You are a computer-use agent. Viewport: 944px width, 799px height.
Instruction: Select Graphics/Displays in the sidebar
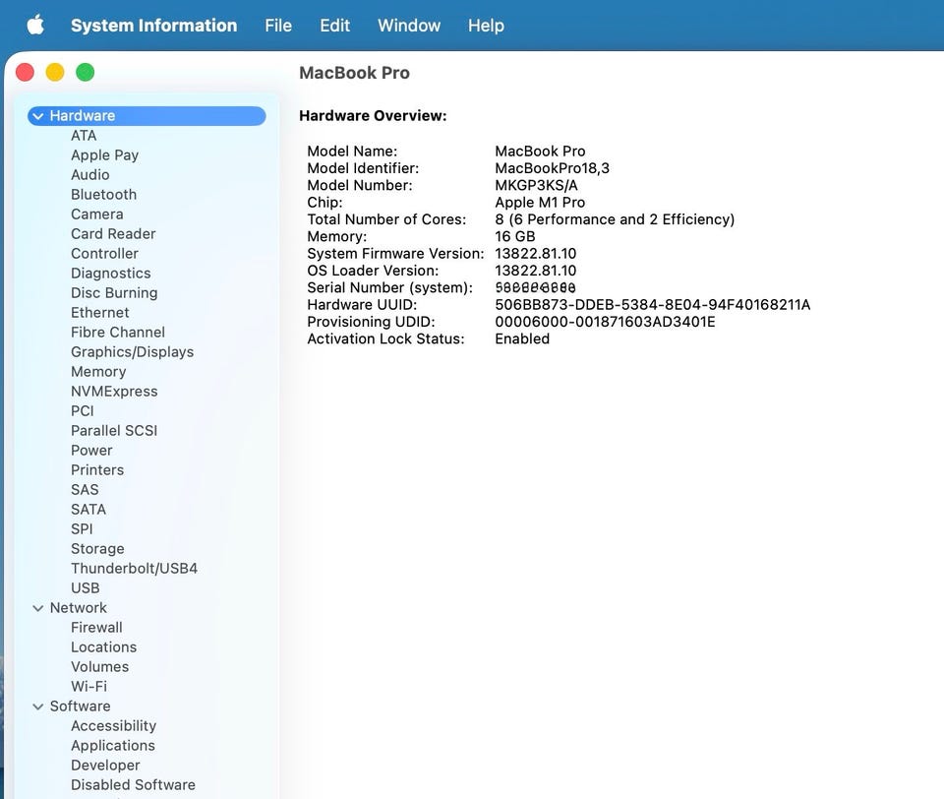click(x=133, y=352)
